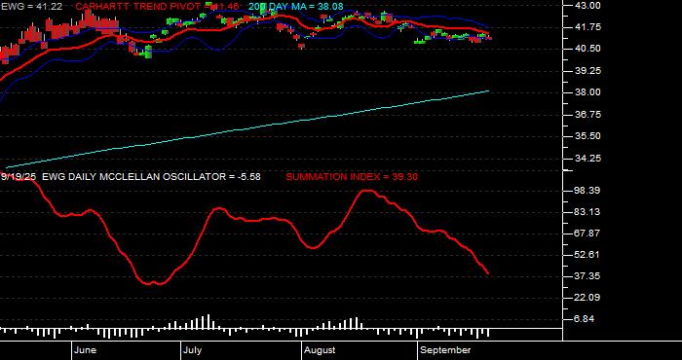The width and height of the screenshot is (682, 360).
Task: Select the EWG Daily McClellan Oscillator = -5.58 text
Action: pyautogui.click(x=151, y=177)
